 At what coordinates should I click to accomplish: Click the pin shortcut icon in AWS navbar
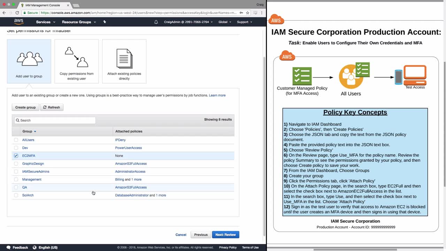pyautogui.click(x=105, y=22)
